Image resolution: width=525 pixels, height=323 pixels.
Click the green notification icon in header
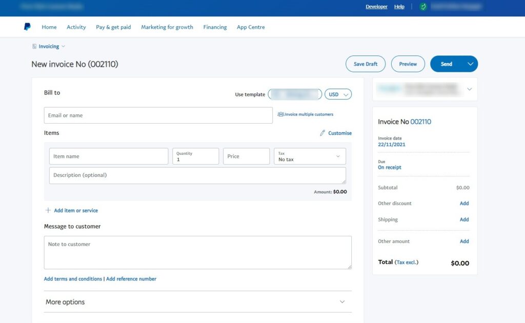click(423, 7)
